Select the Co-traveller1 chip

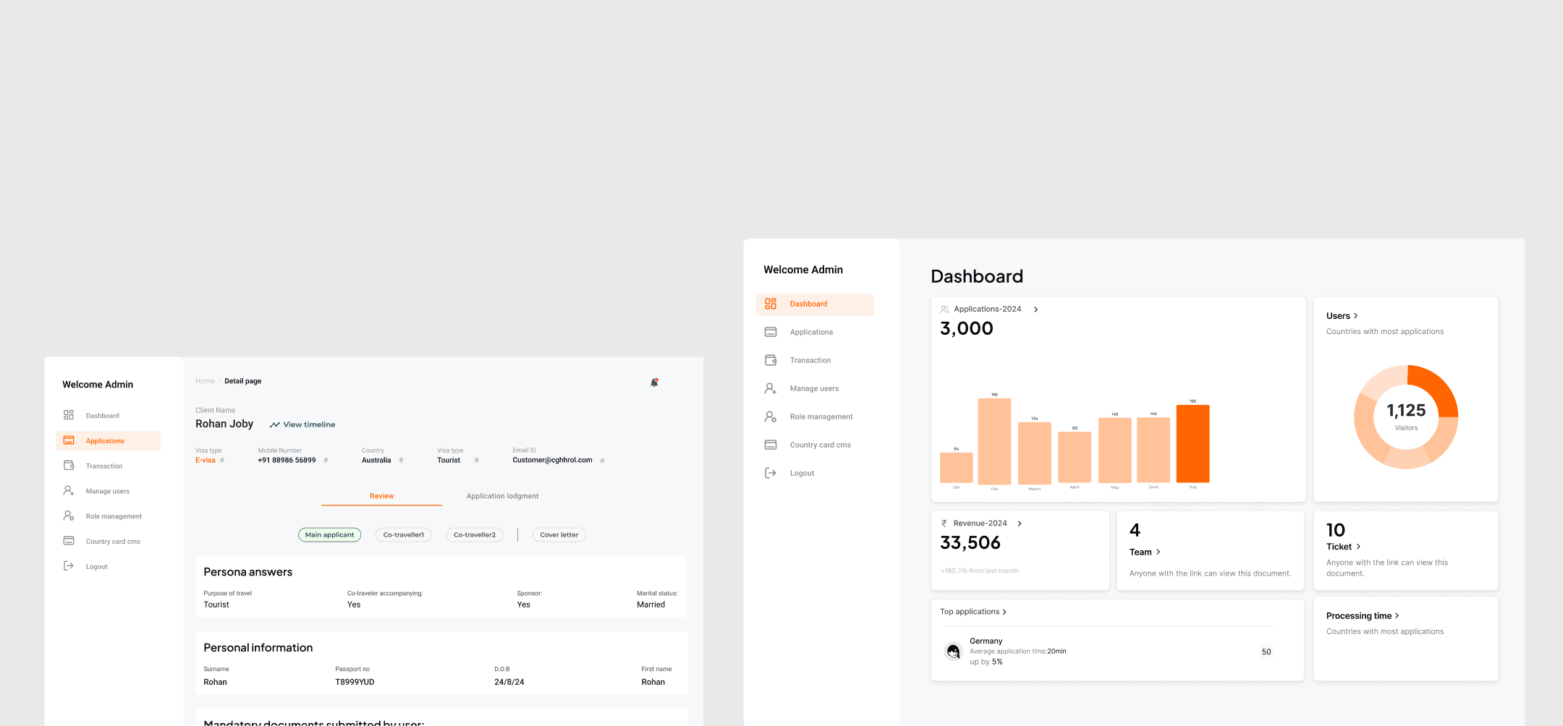point(403,534)
